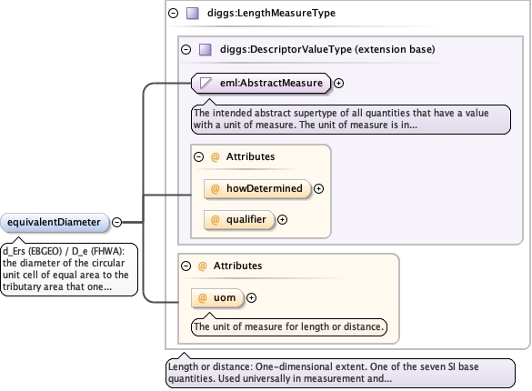Expand the uom attribute
Viewport: 532px width, 391px height.
coord(251,297)
